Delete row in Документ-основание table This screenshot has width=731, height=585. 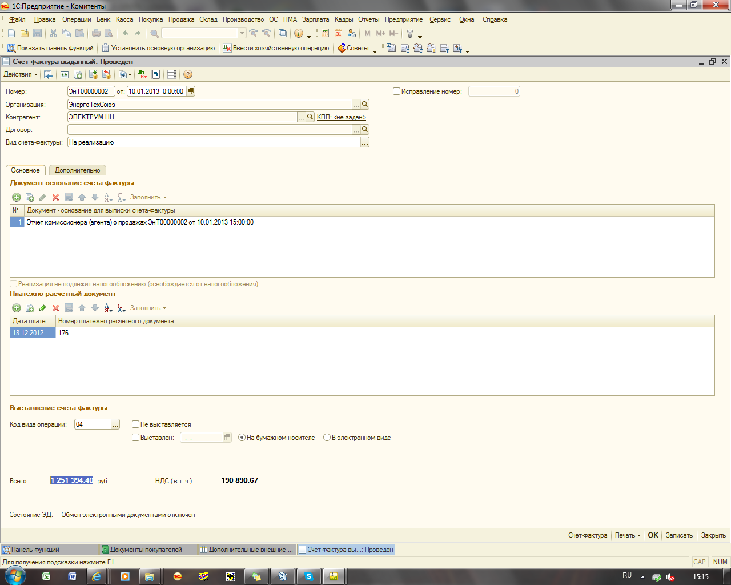55,197
